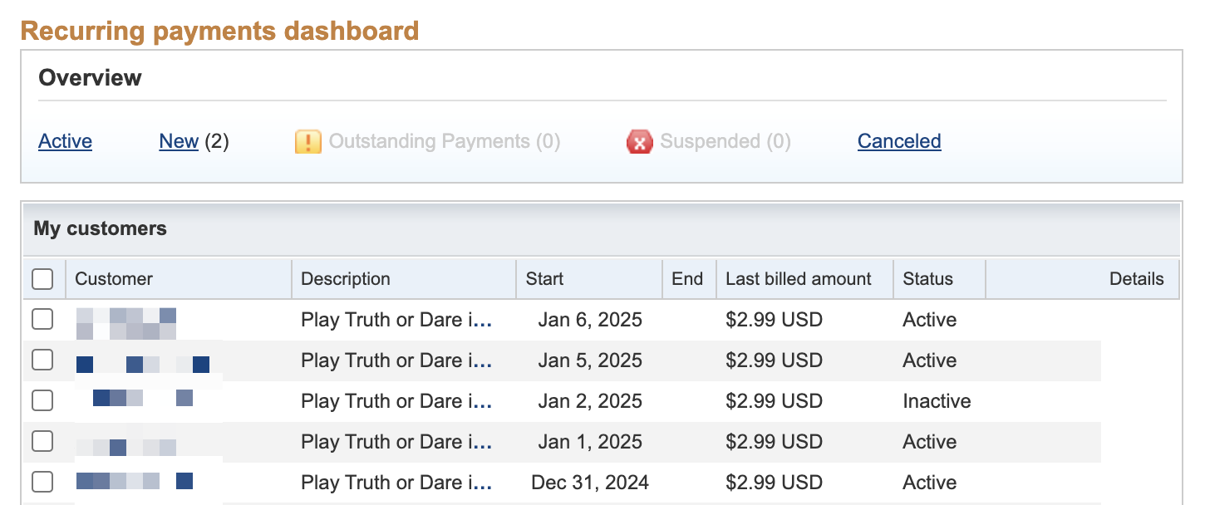Sort by the Start date column header

(x=545, y=279)
